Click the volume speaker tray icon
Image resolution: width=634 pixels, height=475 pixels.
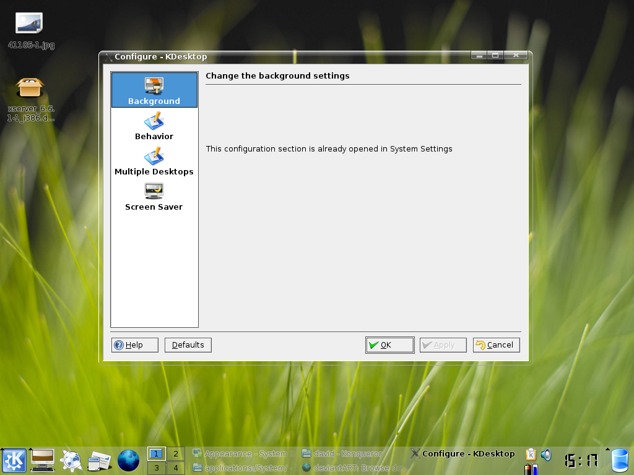pyautogui.click(x=546, y=455)
